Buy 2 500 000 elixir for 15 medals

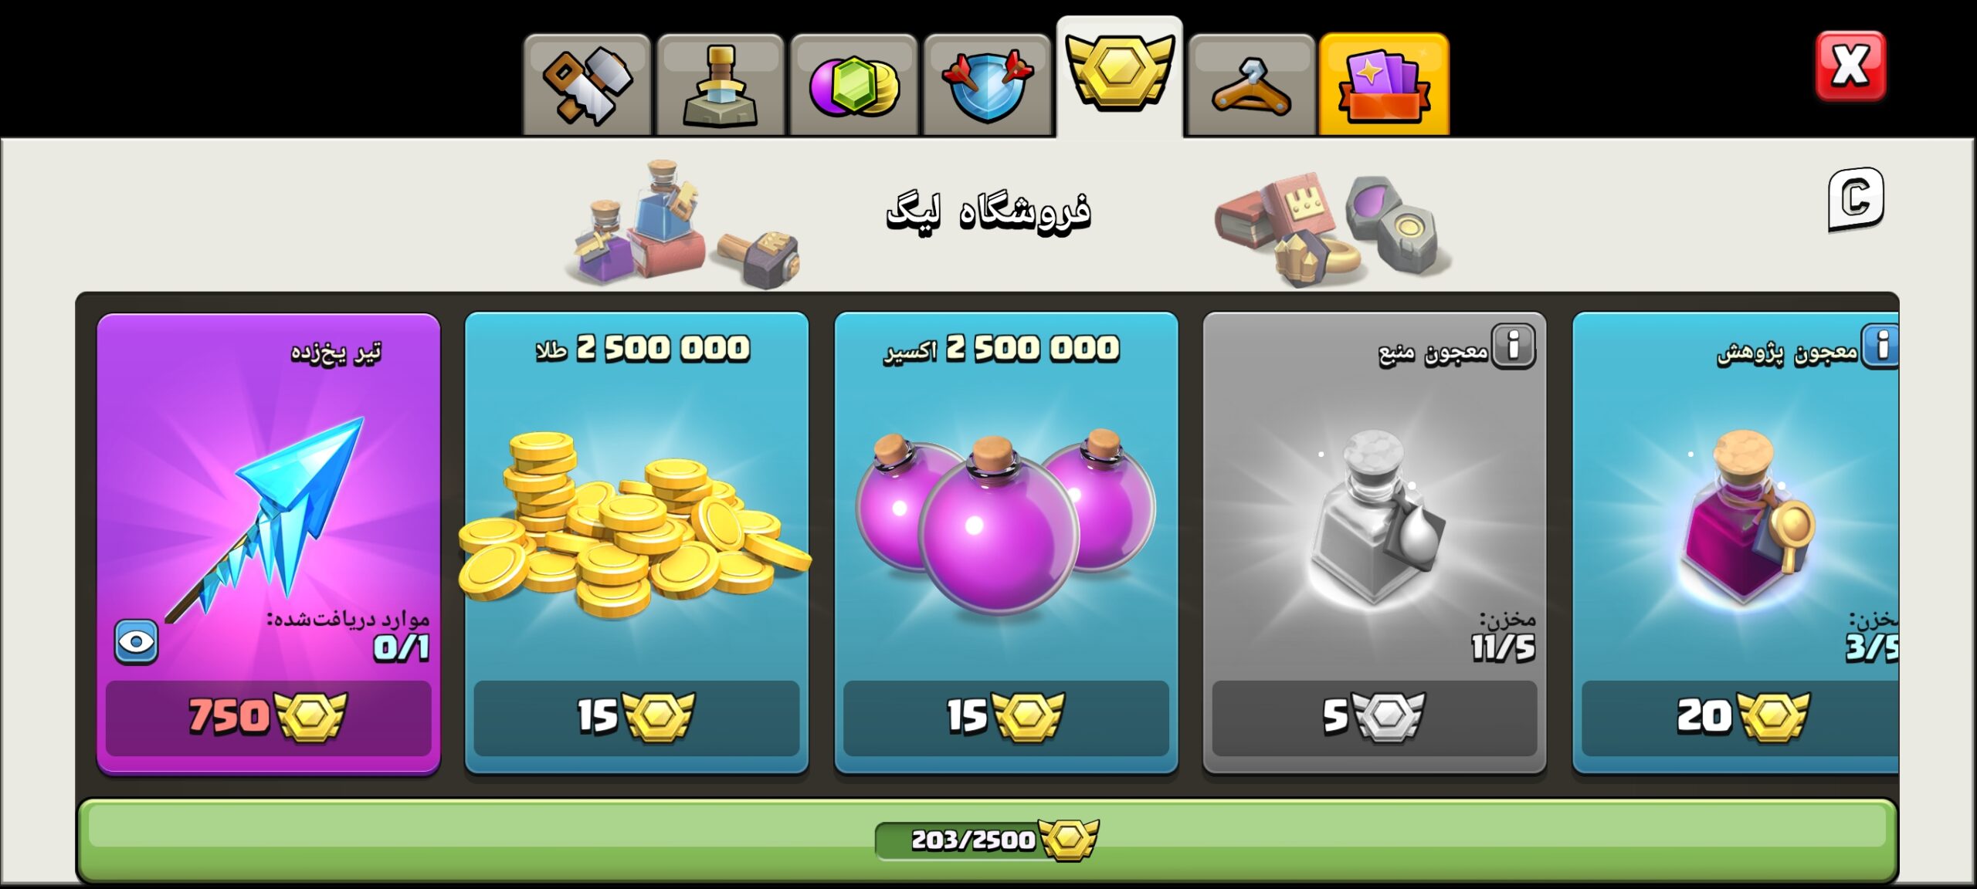[x=1006, y=717]
